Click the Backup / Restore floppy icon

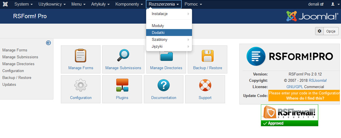click(x=208, y=56)
